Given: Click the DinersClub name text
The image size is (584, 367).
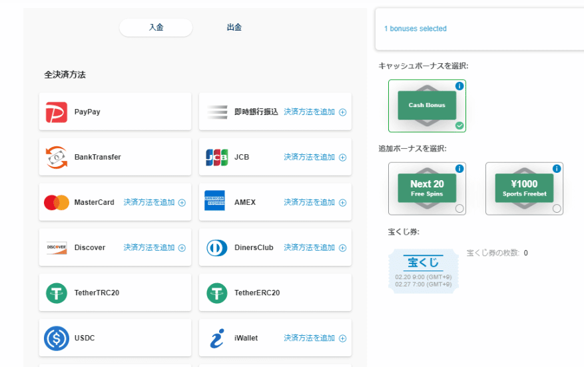Looking at the screenshot, I should pos(254,247).
